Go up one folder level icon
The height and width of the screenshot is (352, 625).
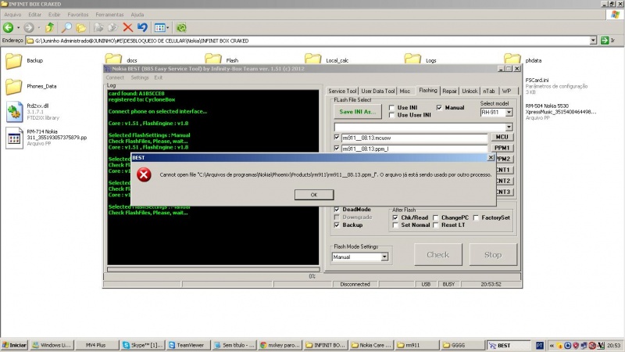50,27
